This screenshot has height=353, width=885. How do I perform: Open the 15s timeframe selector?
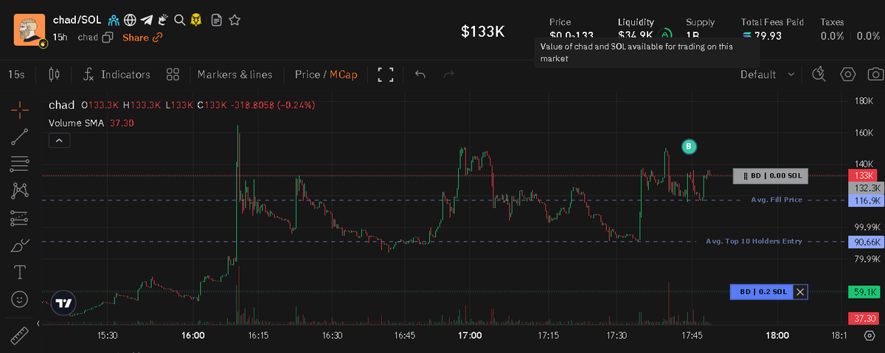[x=16, y=74]
